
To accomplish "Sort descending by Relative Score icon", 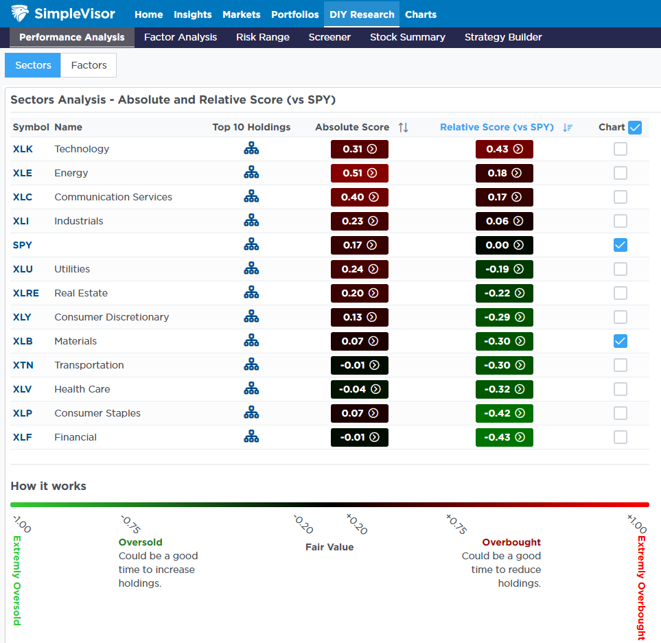I will coord(568,128).
